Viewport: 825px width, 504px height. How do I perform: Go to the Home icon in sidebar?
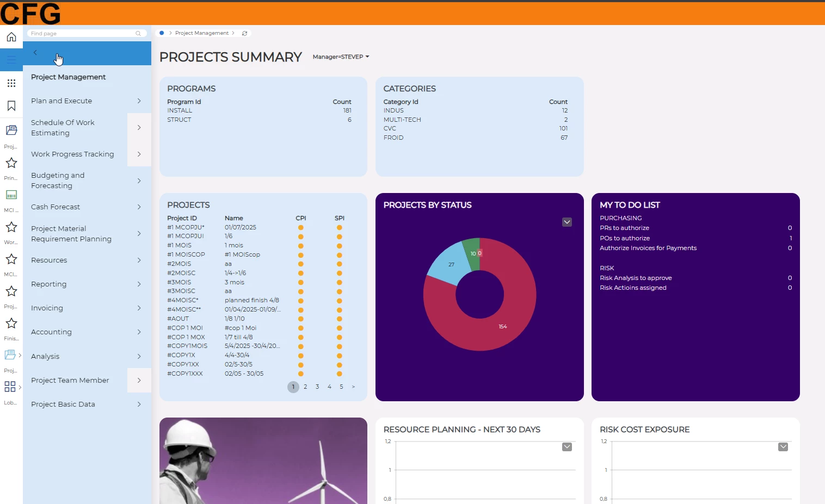[x=11, y=37]
